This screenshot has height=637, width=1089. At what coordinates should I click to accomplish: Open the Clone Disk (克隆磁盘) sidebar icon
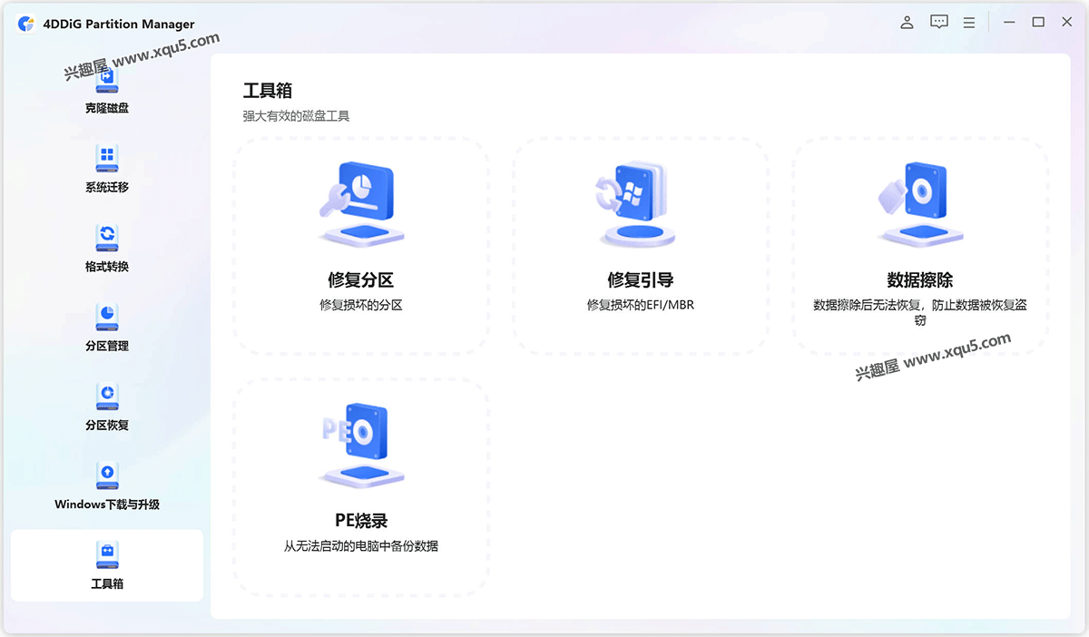pos(107,81)
